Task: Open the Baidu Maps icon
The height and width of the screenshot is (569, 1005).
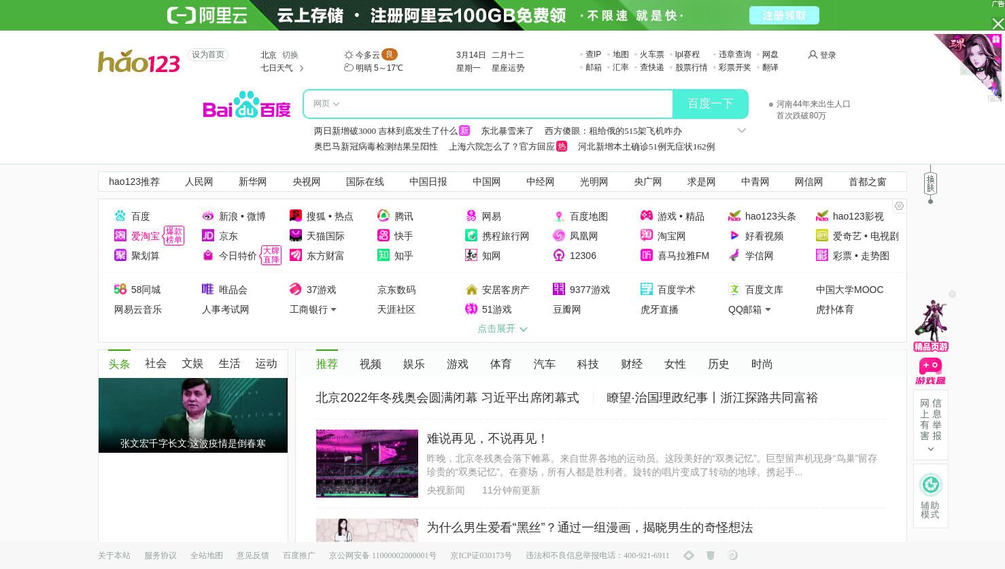Action: point(559,216)
